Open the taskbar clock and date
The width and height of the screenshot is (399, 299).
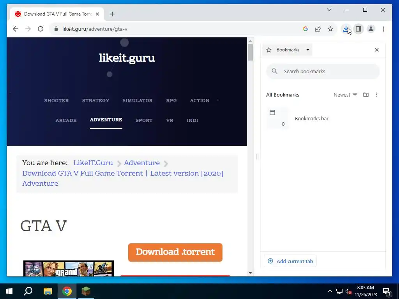click(365, 291)
